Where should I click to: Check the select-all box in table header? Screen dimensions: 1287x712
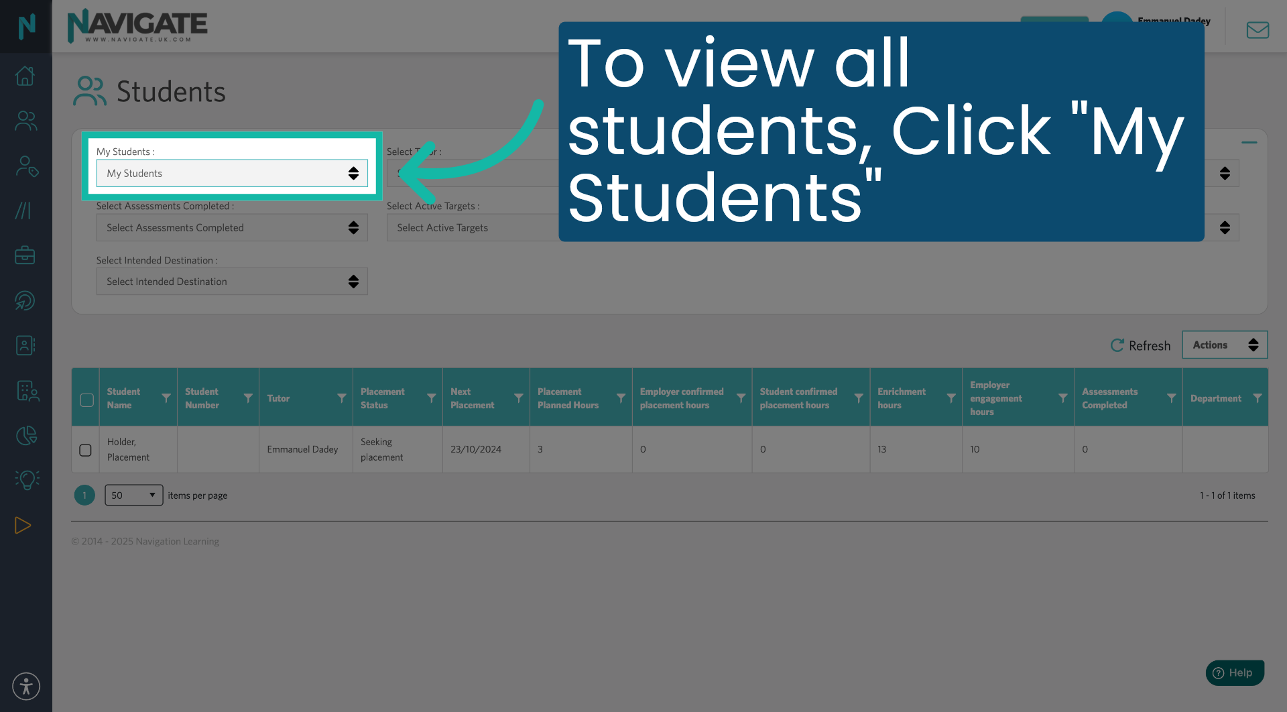(x=86, y=400)
